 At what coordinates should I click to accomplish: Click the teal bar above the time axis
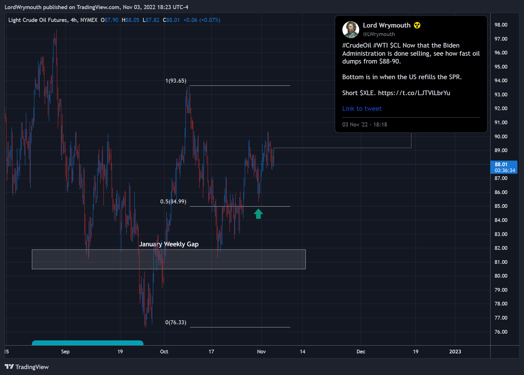point(88,343)
